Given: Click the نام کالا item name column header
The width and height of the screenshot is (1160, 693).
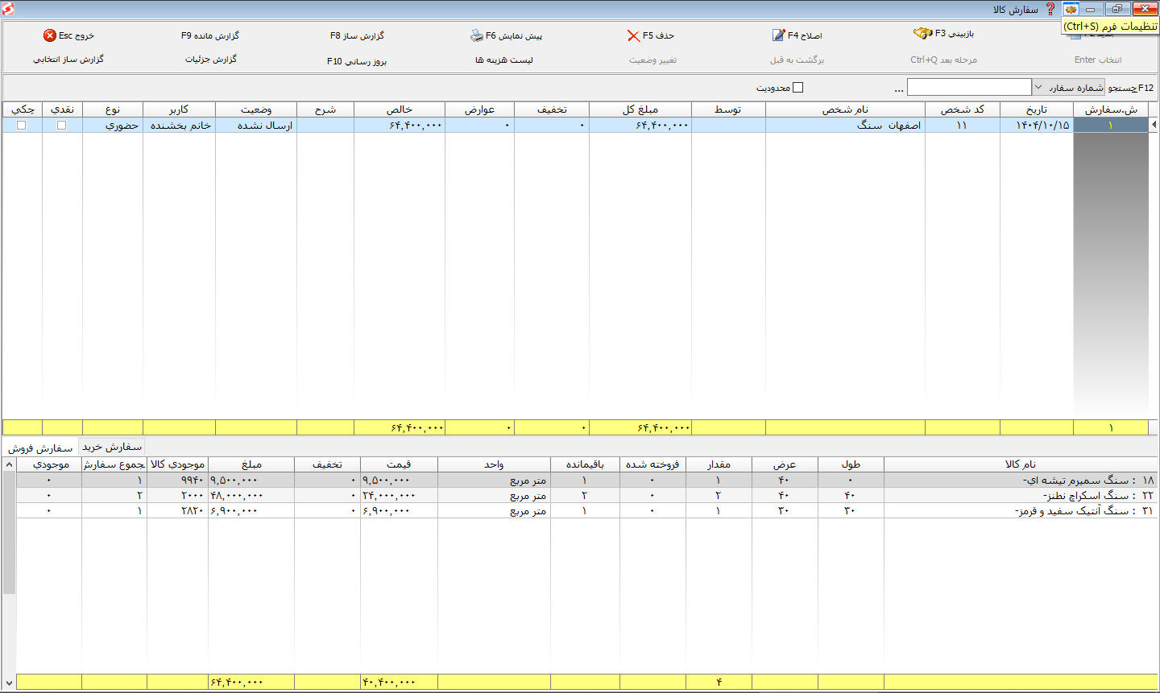Looking at the screenshot, I should (x=1020, y=464).
